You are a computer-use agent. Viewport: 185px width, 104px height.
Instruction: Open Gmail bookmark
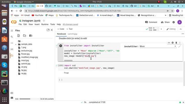25,15
